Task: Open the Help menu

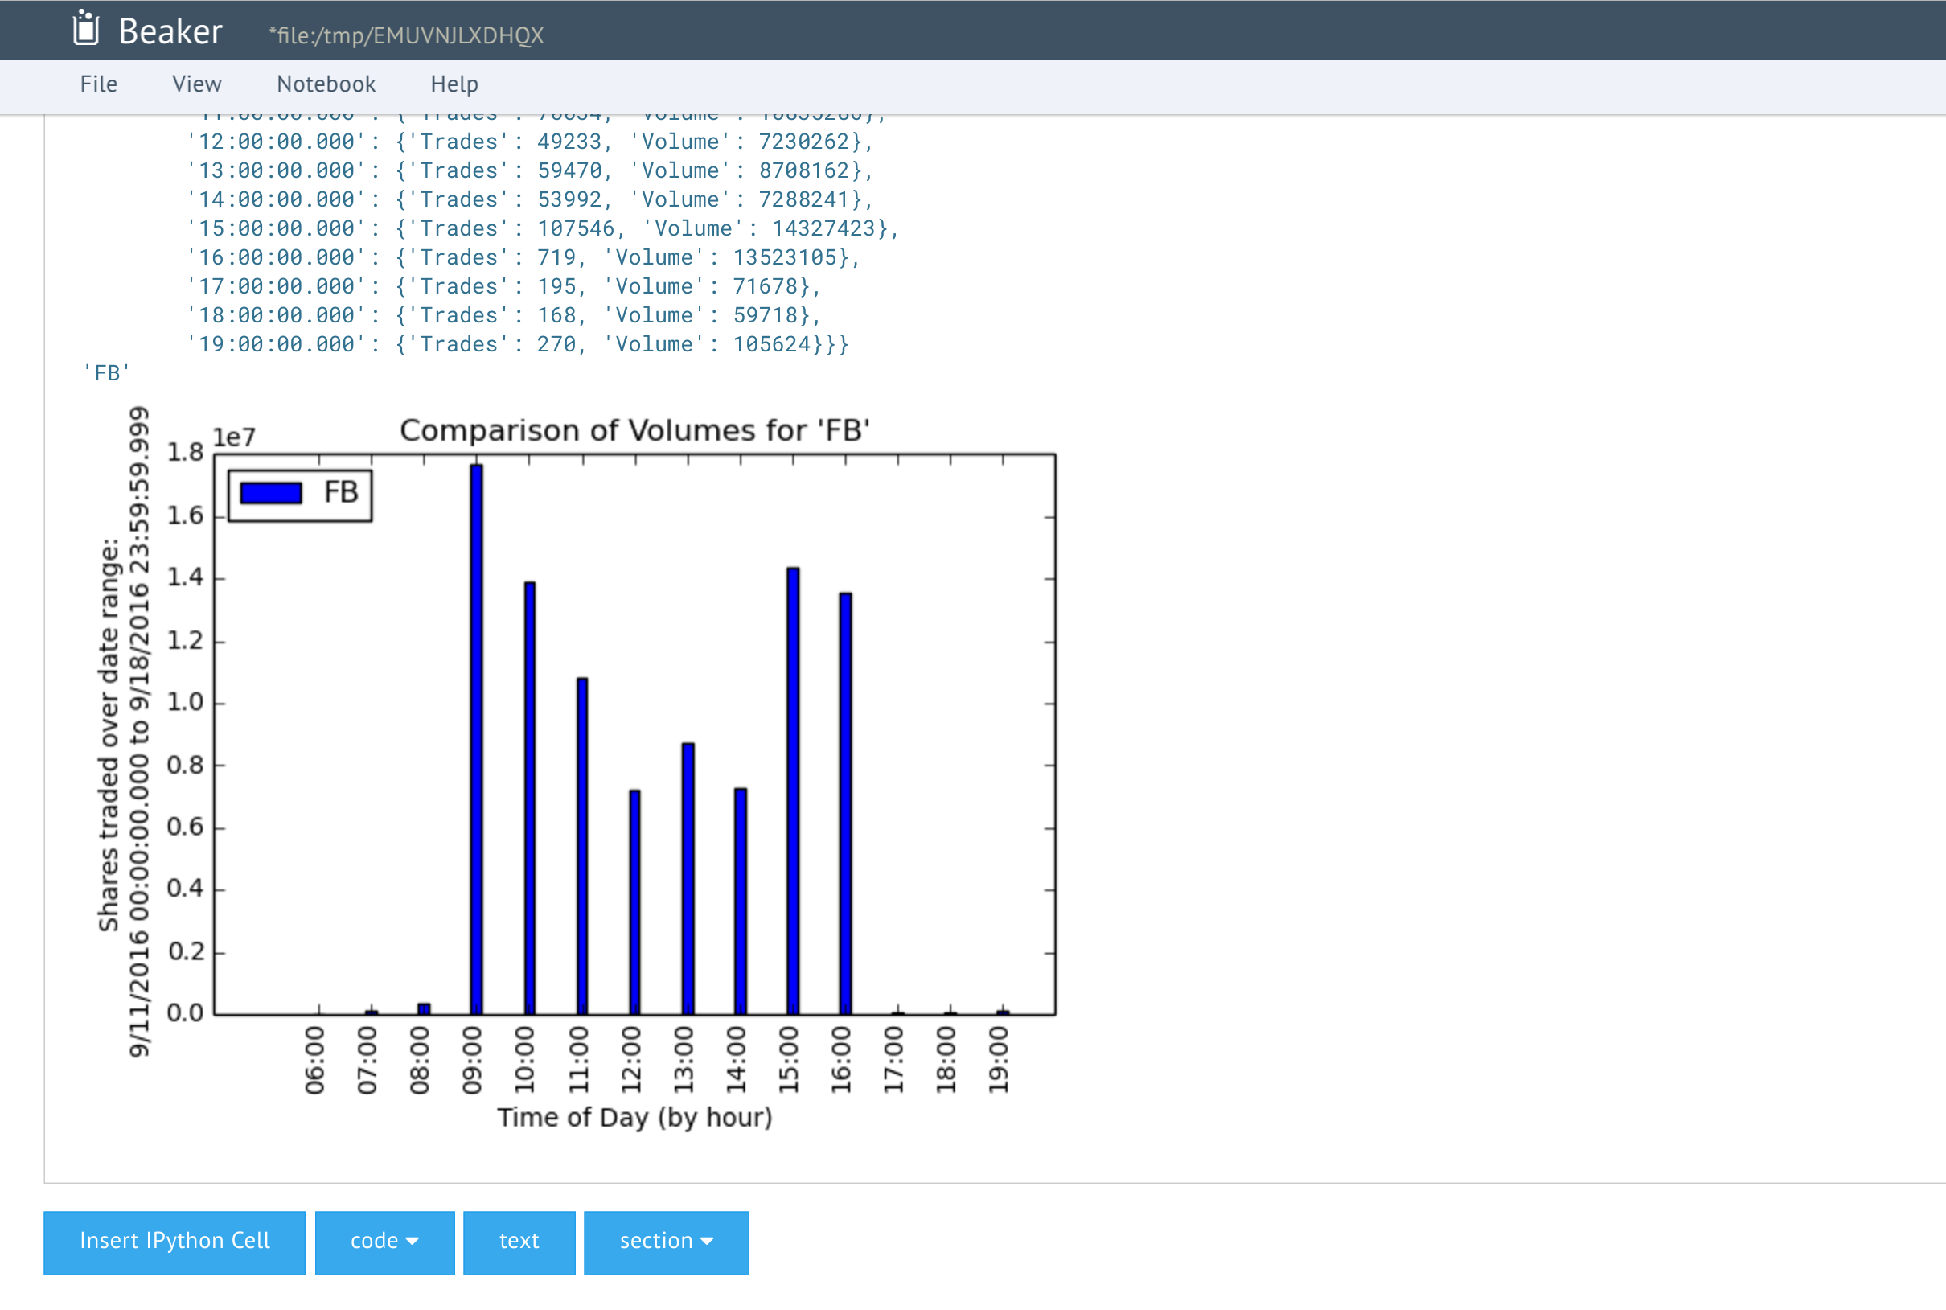Action: (454, 84)
